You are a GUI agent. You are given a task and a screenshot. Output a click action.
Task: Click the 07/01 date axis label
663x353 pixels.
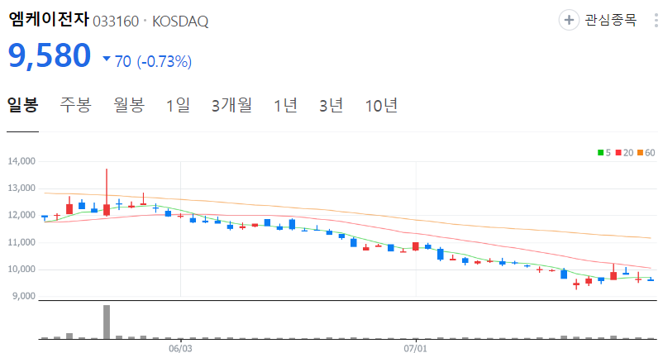(x=416, y=348)
